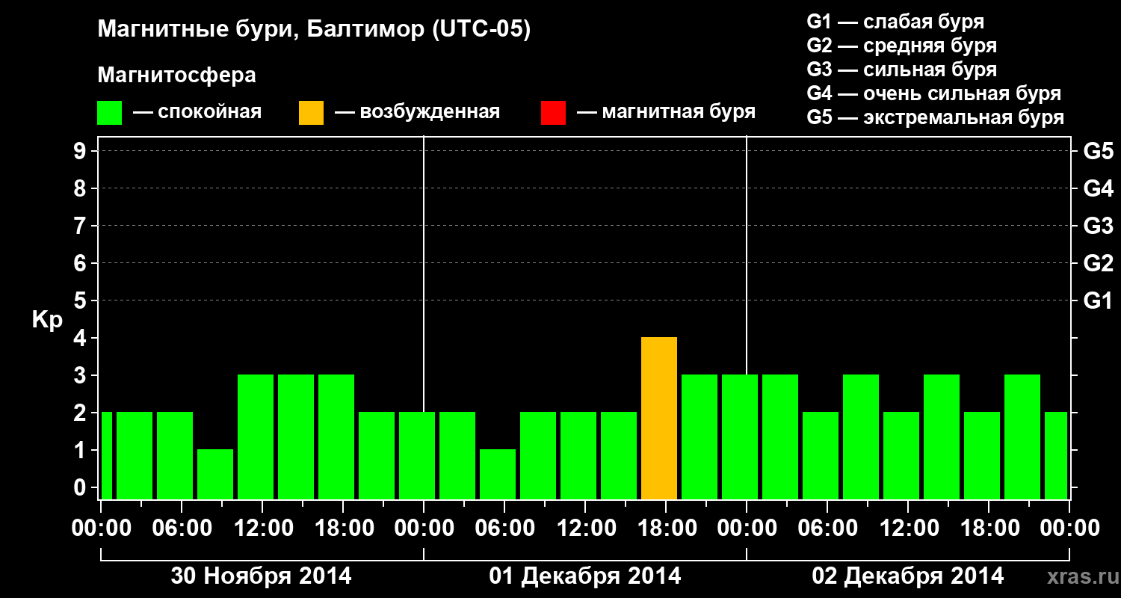The image size is (1121, 598).
Task: Click the 12:00 time label above 30 Ноября
Action: point(262,528)
